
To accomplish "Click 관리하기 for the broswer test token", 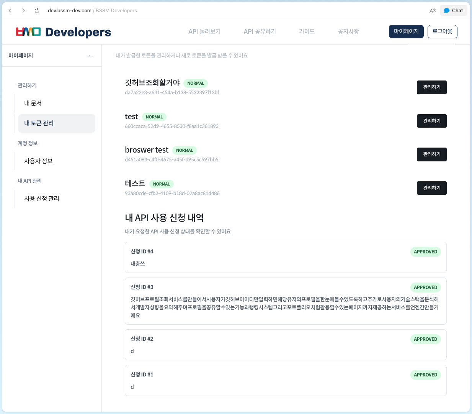I will [x=431, y=154].
